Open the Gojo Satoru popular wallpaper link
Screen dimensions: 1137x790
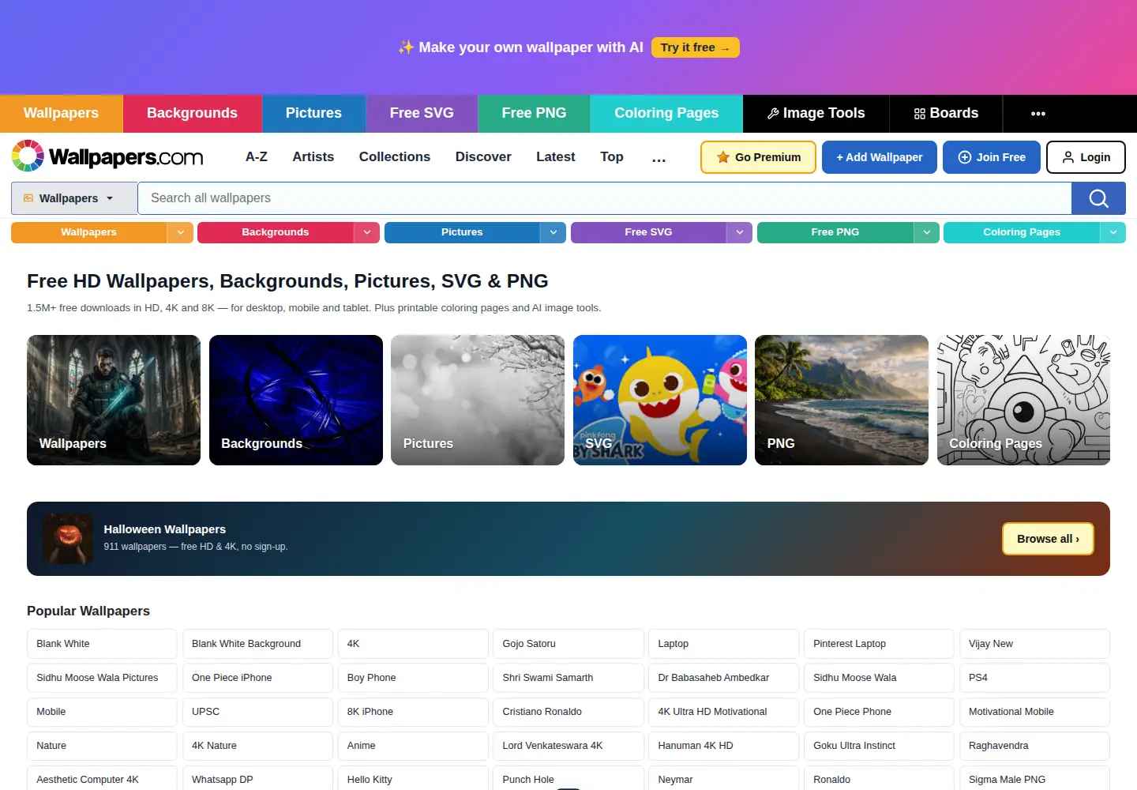point(568,644)
